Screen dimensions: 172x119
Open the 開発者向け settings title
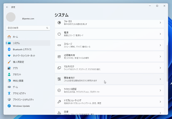coord(69,78)
